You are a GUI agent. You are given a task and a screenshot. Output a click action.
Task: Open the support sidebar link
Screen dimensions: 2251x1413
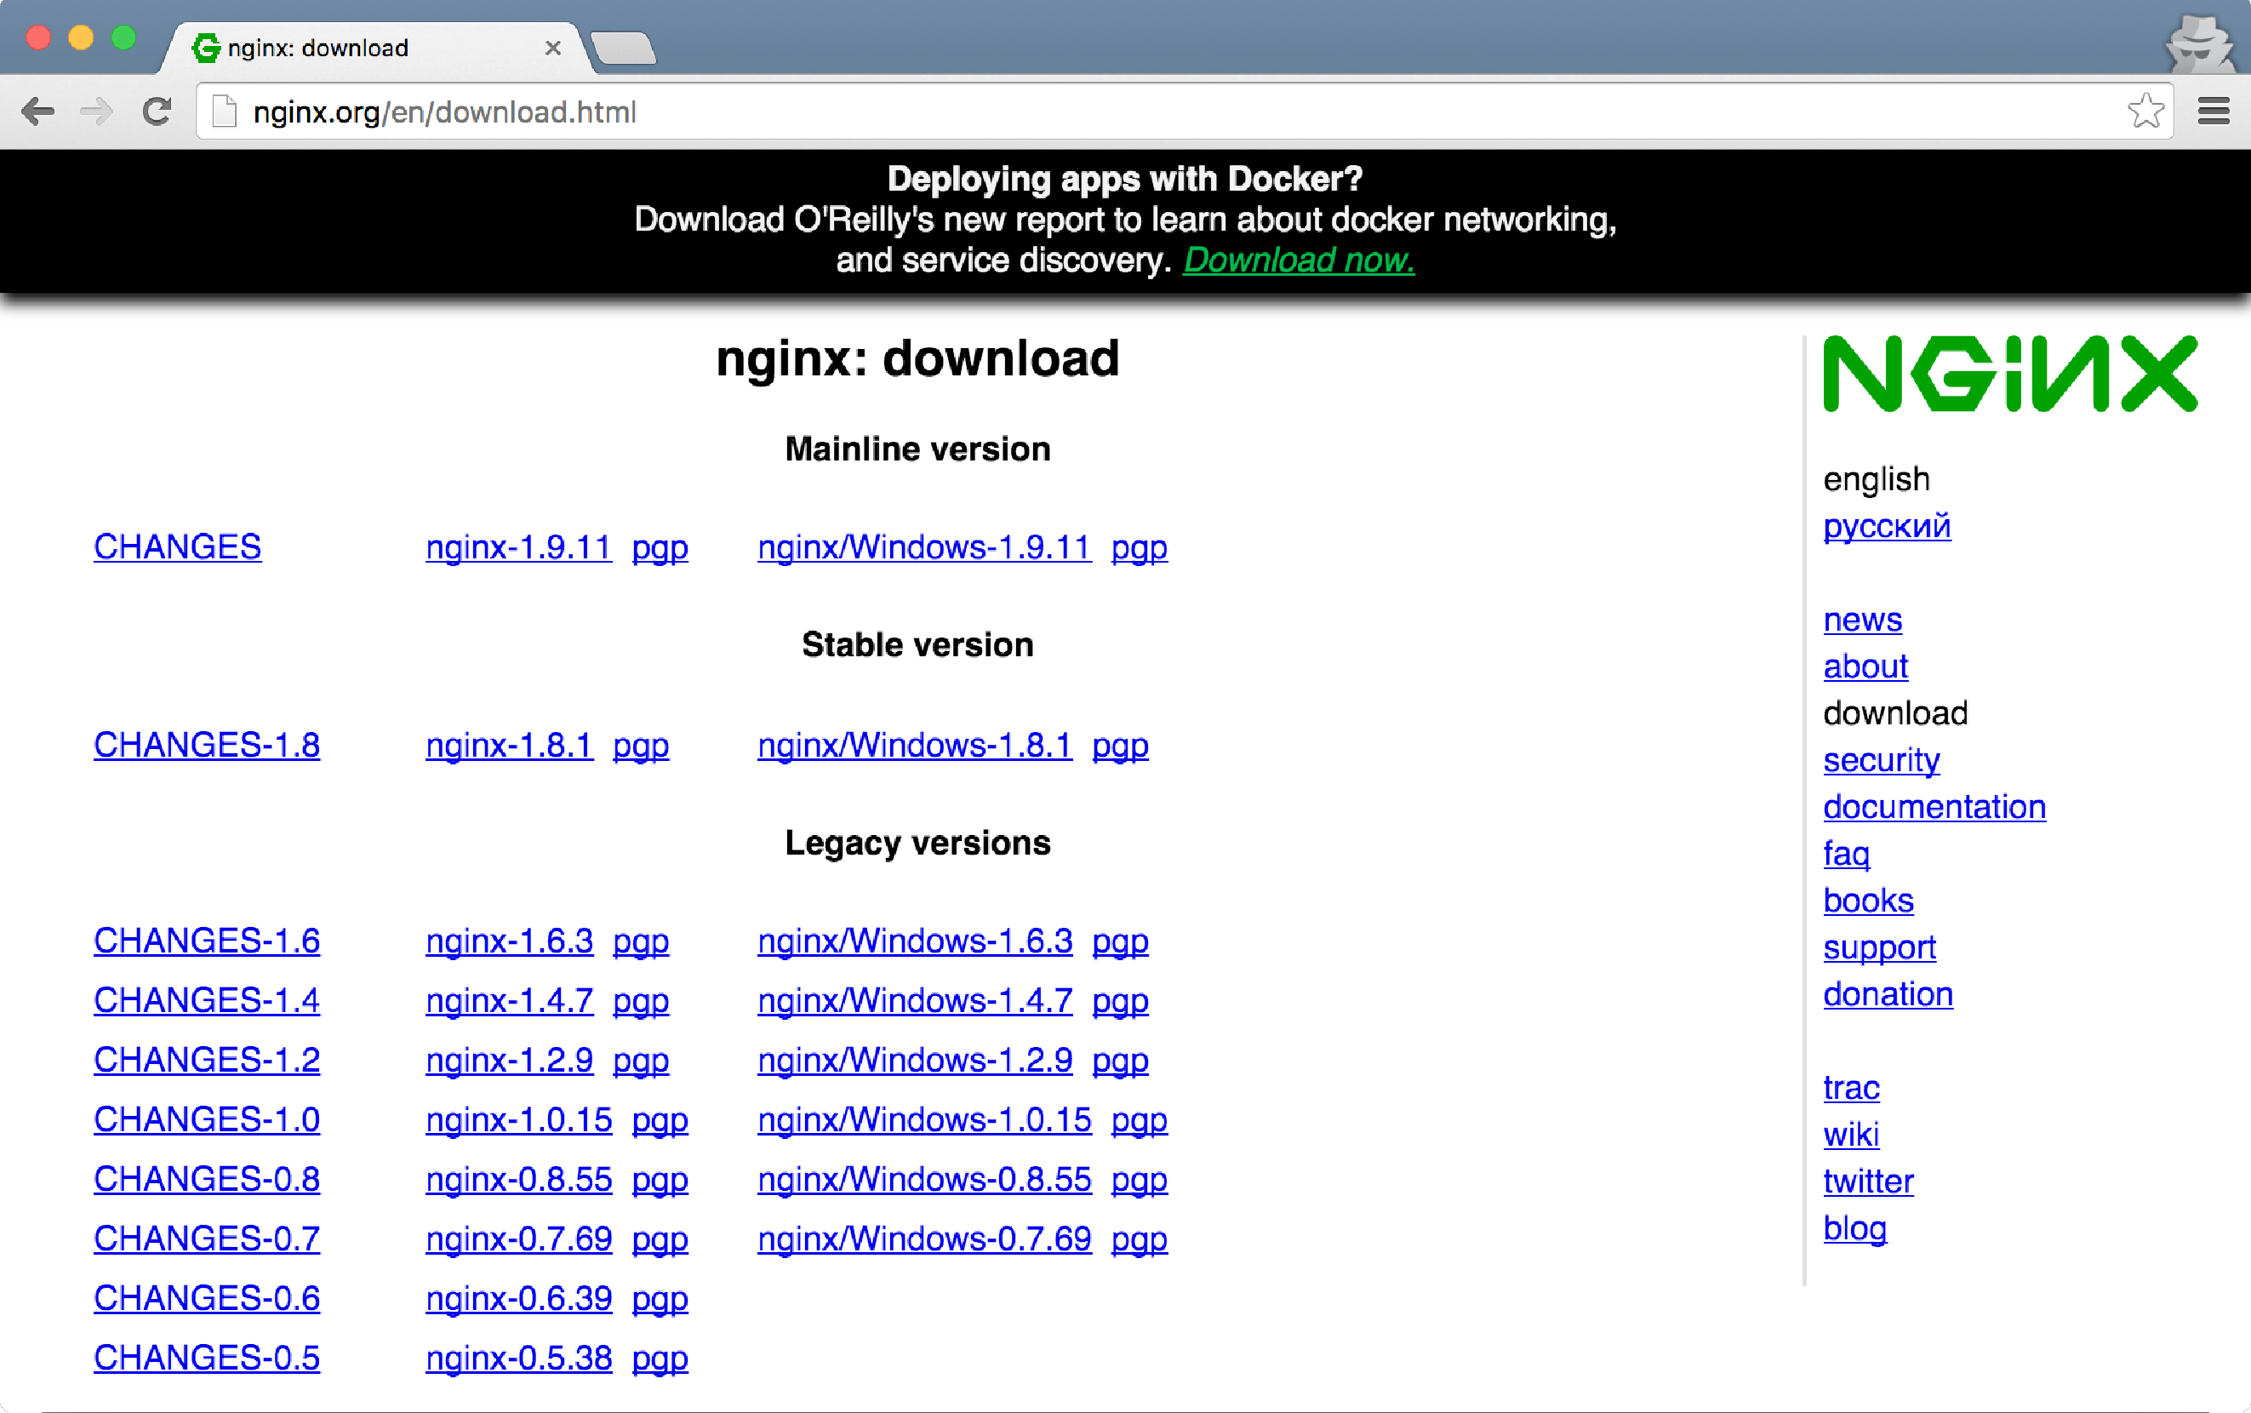click(x=1879, y=947)
